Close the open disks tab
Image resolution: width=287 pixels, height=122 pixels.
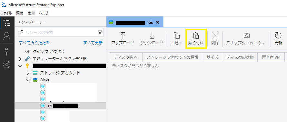[158, 22]
